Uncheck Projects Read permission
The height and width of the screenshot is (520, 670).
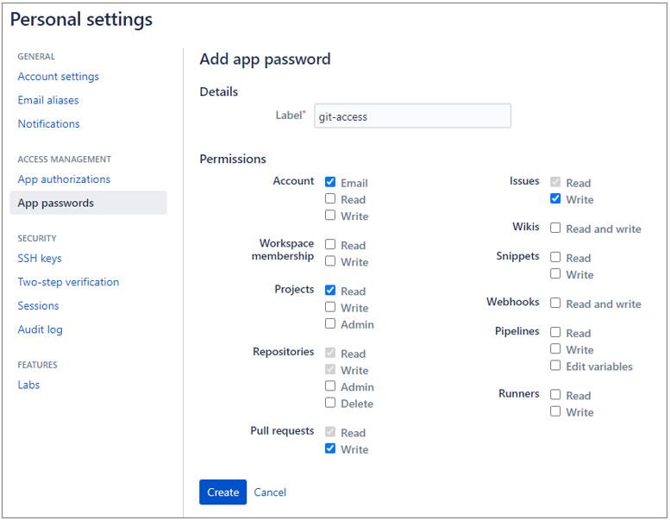click(330, 290)
